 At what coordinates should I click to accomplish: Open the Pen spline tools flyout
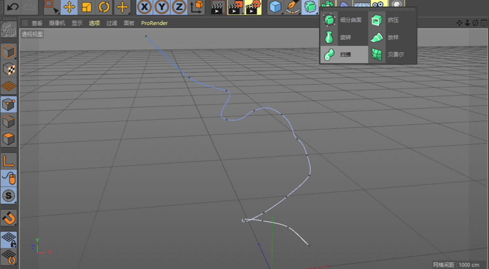[292, 7]
